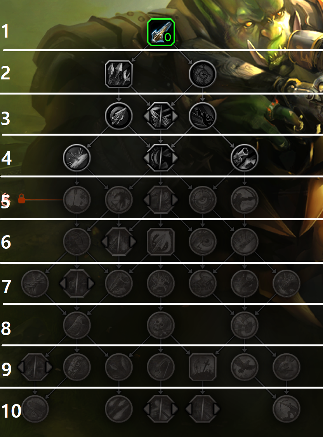Select the square graveyard-sword talent in row 9
Image resolution: width=323 pixels, height=437 pixels.
(x=202, y=367)
